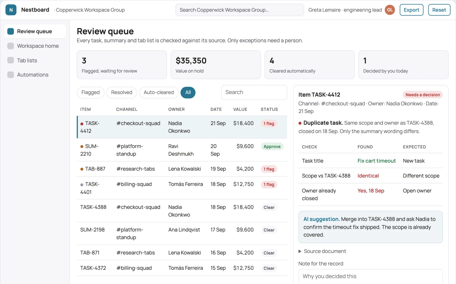This screenshot has width=456, height=284.
Task: Click the Fix cart timeout found value
Action: coord(376,161)
